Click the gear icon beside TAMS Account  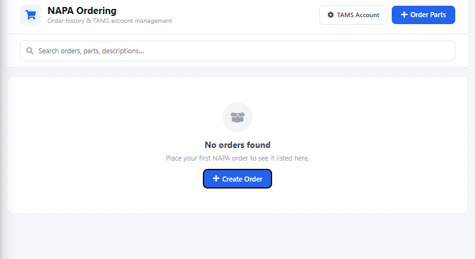click(x=330, y=15)
